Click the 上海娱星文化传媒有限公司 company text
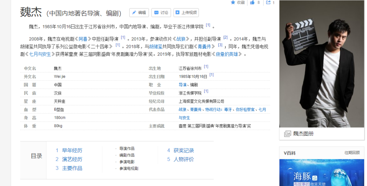Image resolution: width=367 pixels, height=186 pixels. 201,101
